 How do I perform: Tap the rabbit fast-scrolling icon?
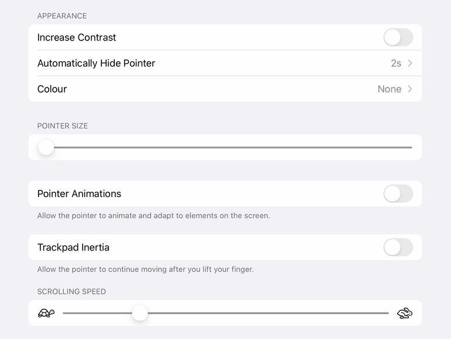pyautogui.click(x=405, y=313)
